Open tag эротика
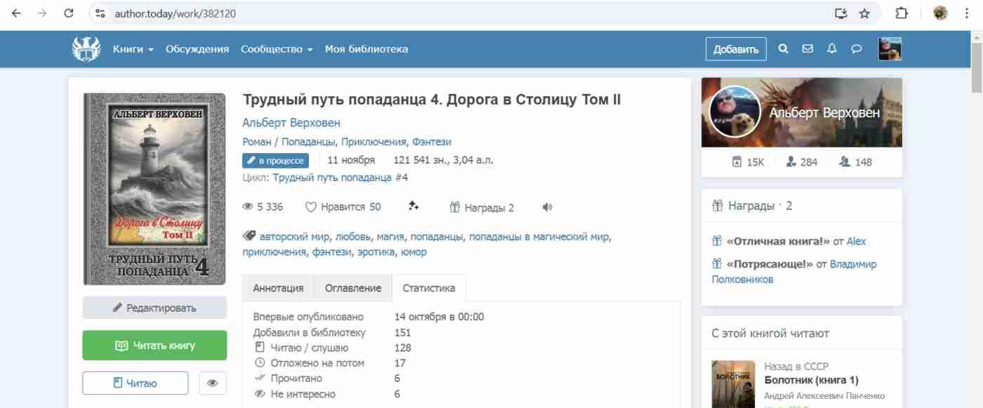 pyautogui.click(x=376, y=252)
